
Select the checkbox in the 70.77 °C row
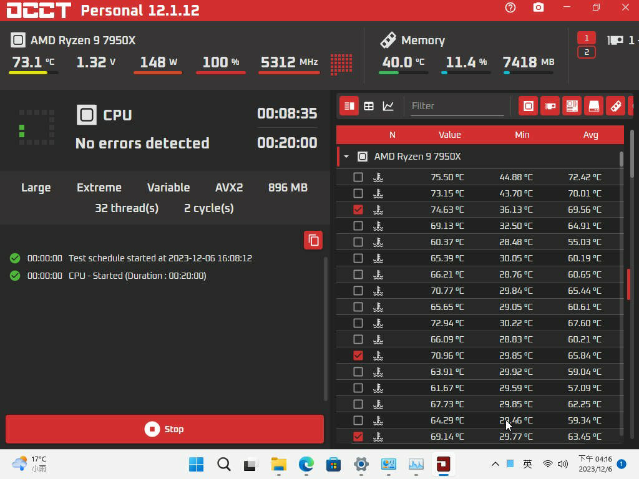click(358, 291)
